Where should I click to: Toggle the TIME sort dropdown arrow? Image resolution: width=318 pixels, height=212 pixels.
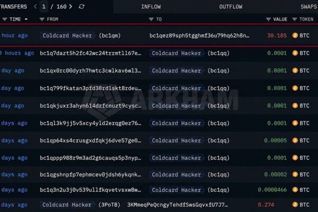pos(26,19)
